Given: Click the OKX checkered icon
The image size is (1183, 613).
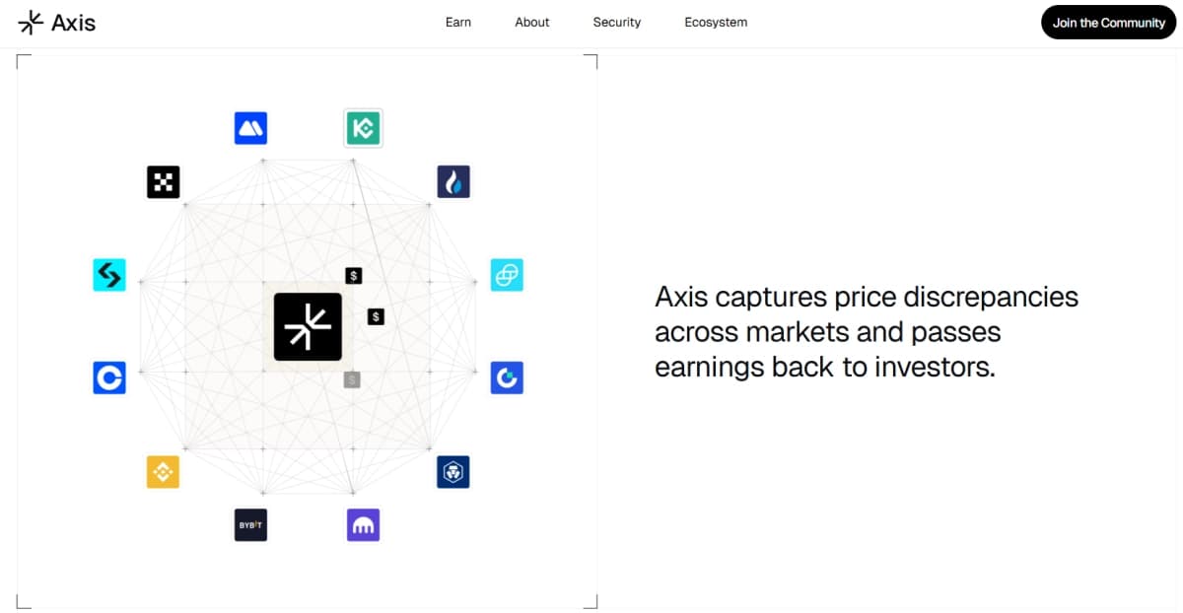Looking at the screenshot, I should tap(163, 181).
